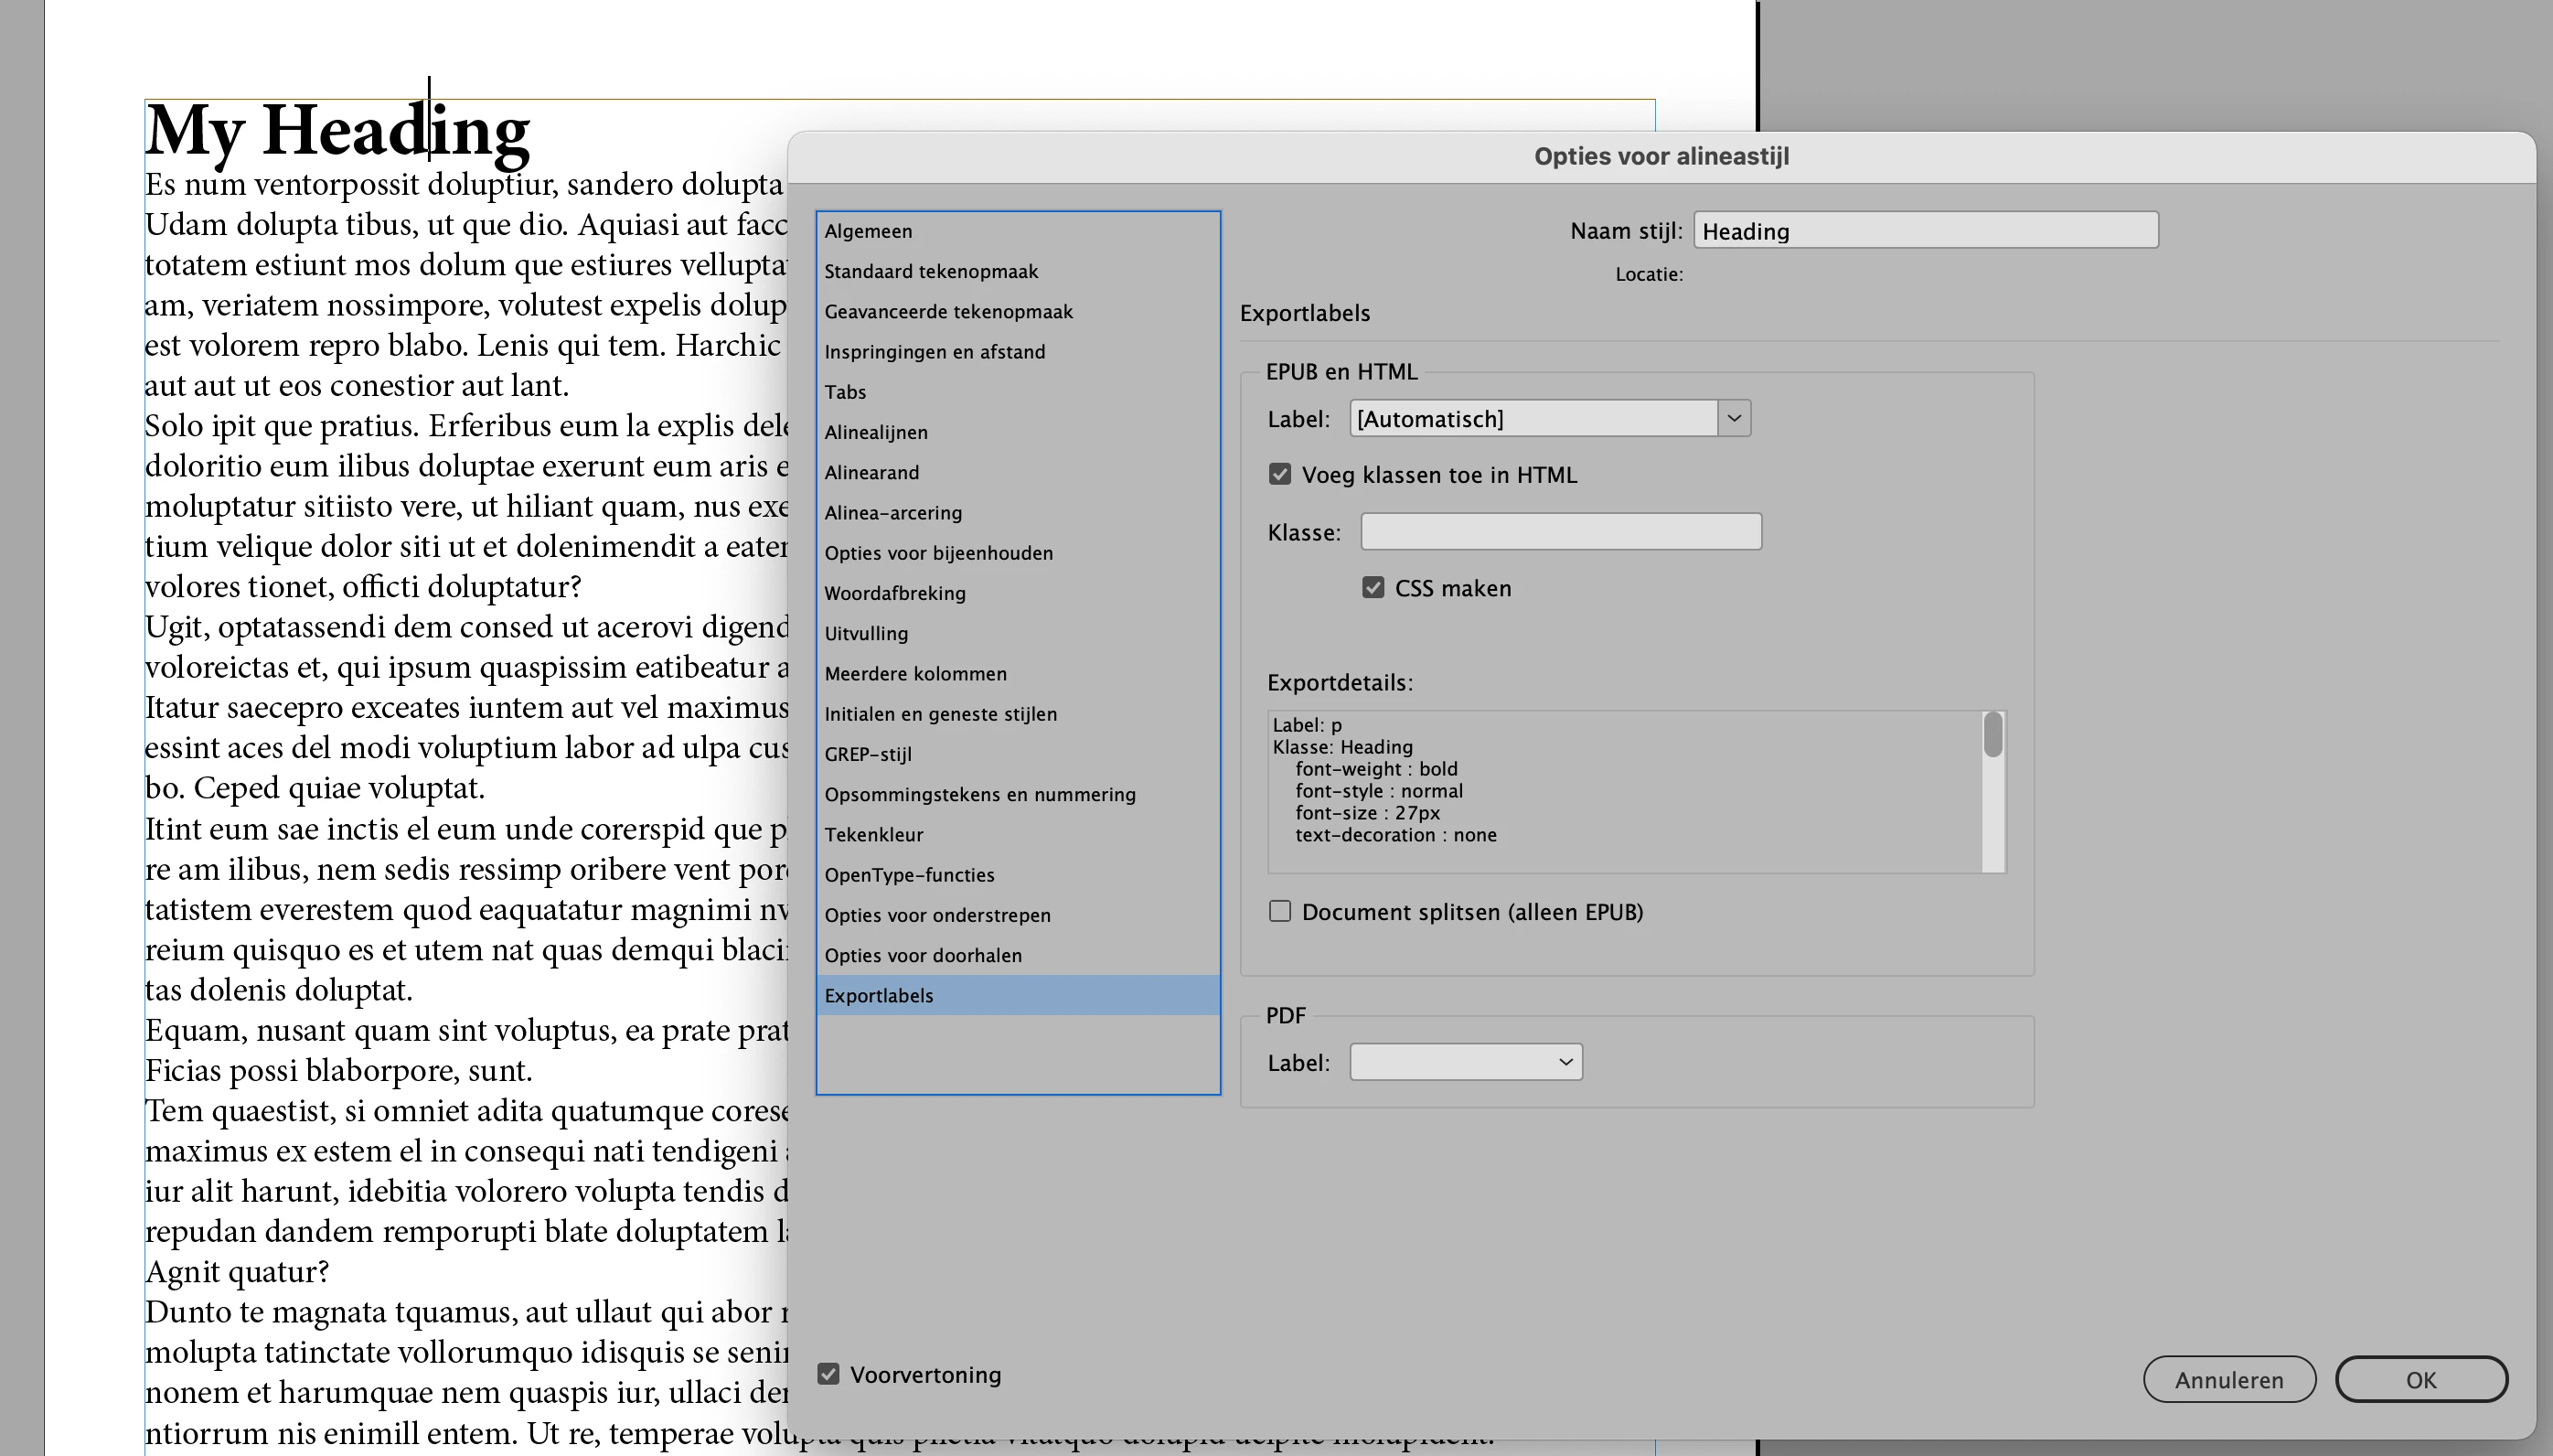Enable 'Document splitsen (alleen EPUB)' checkbox
The width and height of the screenshot is (2553, 1456).
(x=1279, y=911)
